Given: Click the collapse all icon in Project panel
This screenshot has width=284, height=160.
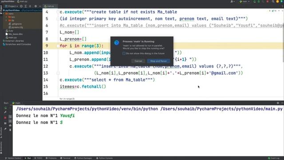Looking at the screenshot, I should click(30, 6).
